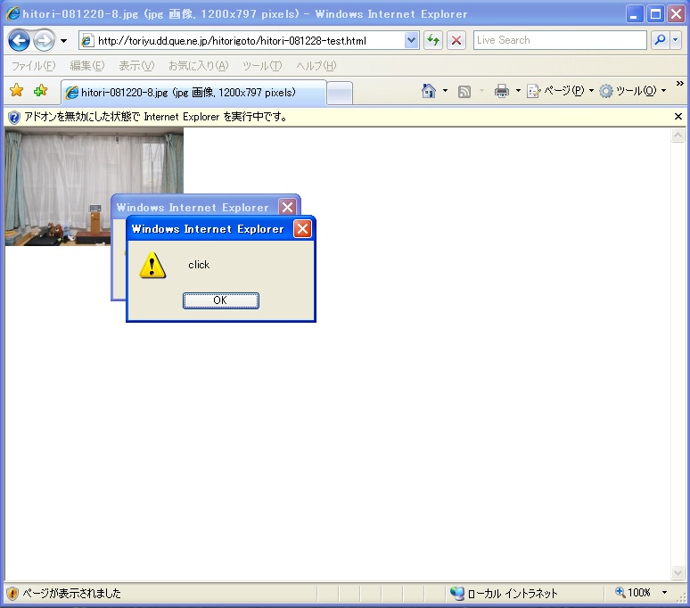The width and height of the screenshot is (690, 608).
Task: Close the background Windows Internet Explorer dialog
Action: pos(287,207)
